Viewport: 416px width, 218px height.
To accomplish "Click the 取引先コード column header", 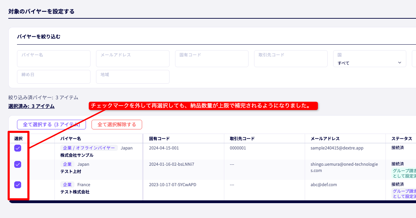I will point(242,138).
